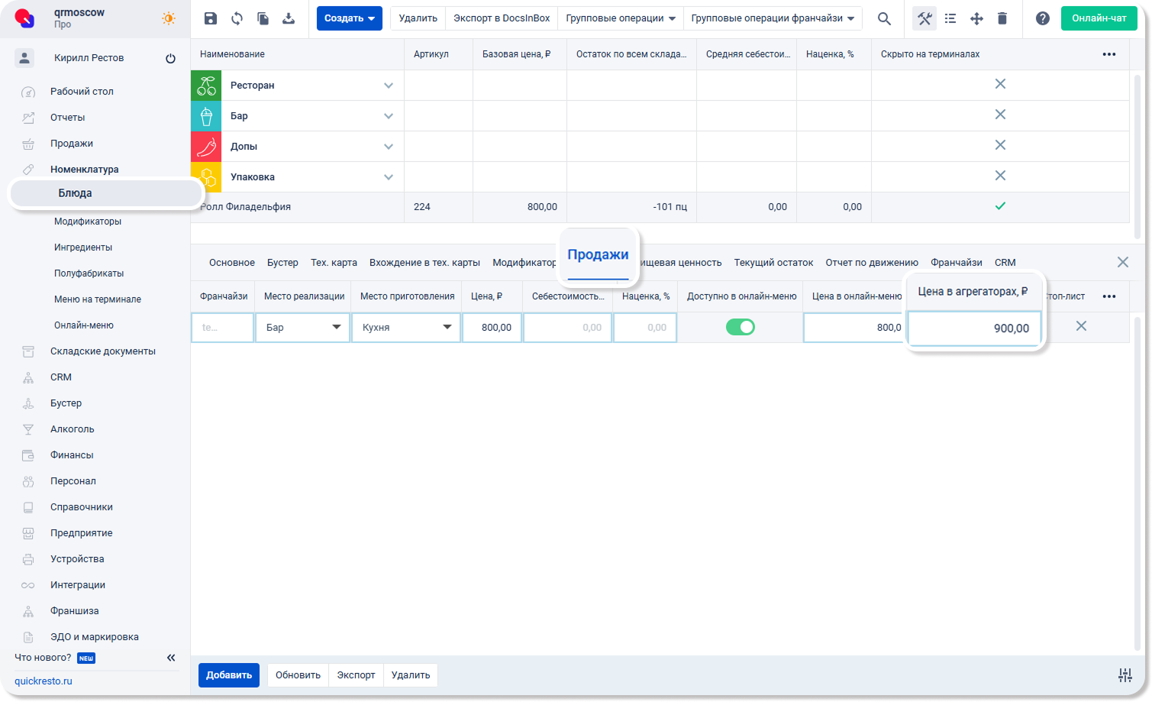Open search with magnifier icon
Screen dimensions: 1152x702
click(x=884, y=18)
